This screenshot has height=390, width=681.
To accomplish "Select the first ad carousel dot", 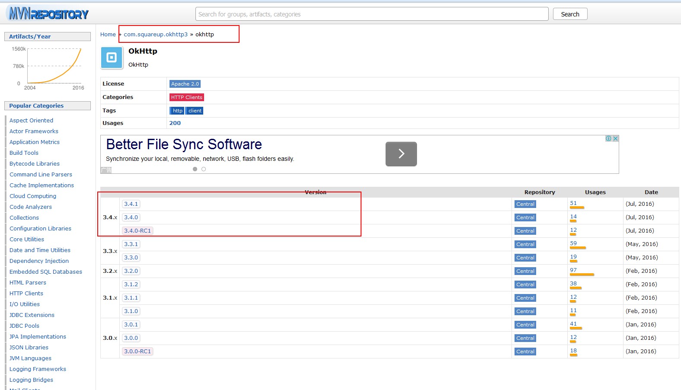I will pyautogui.click(x=195, y=169).
